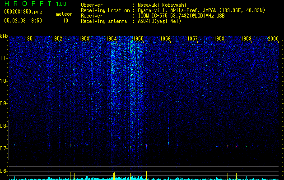Viewport: 284px width, 180px height.
Task: Click the 1953 time marker
Action: click(84, 39)
